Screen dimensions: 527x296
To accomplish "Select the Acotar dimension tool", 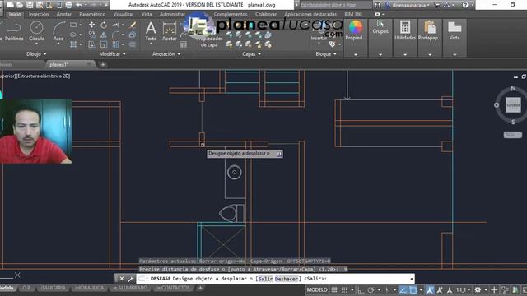I will click(x=170, y=31).
